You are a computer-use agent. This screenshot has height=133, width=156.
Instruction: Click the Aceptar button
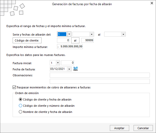[x=119, y=128]
